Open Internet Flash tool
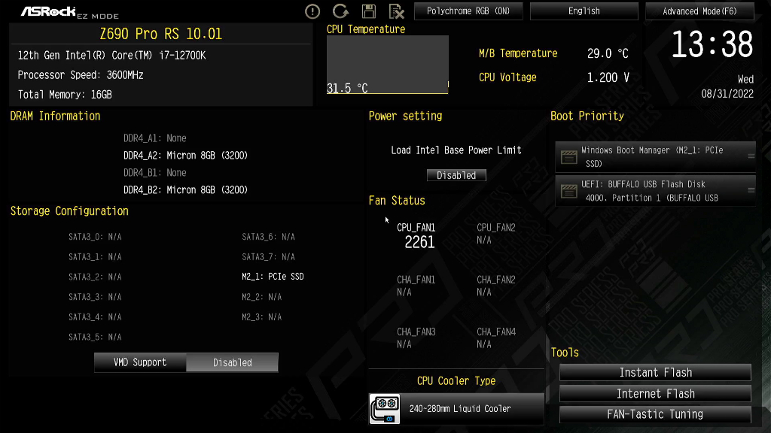771x433 pixels. (656, 394)
